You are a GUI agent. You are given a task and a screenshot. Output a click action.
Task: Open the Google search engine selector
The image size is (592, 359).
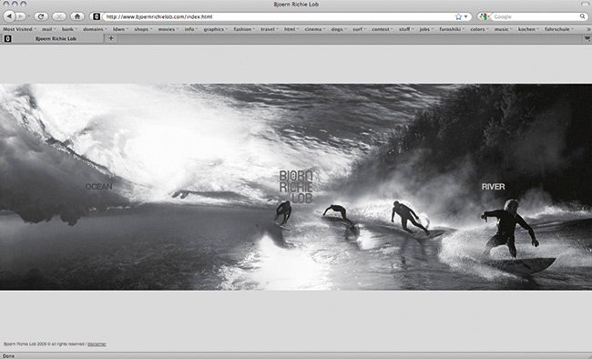pyautogui.click(x=484, y=16)
